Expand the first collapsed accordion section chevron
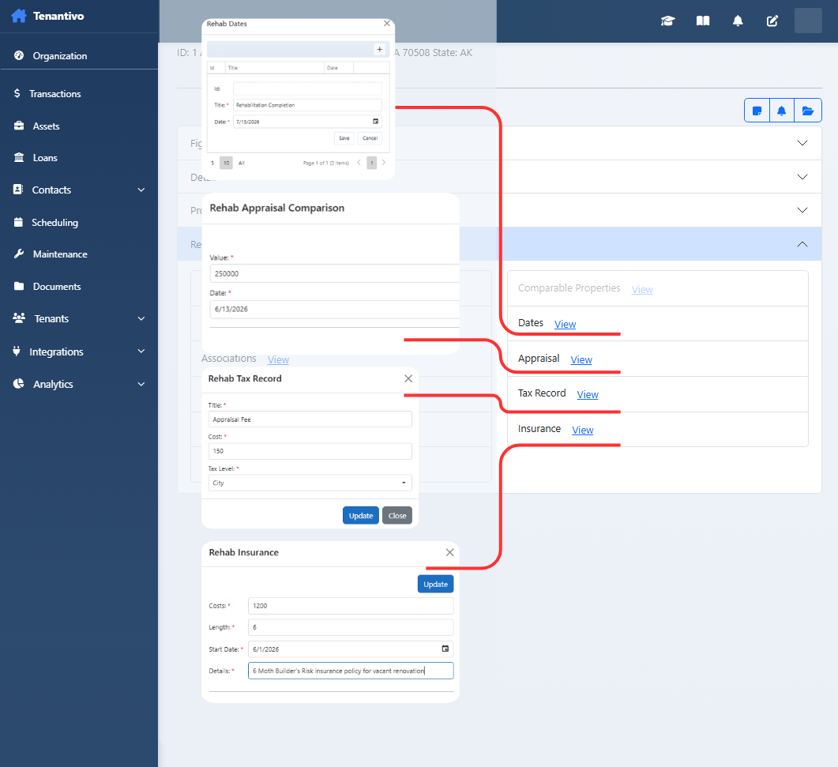 pos(802,143)
